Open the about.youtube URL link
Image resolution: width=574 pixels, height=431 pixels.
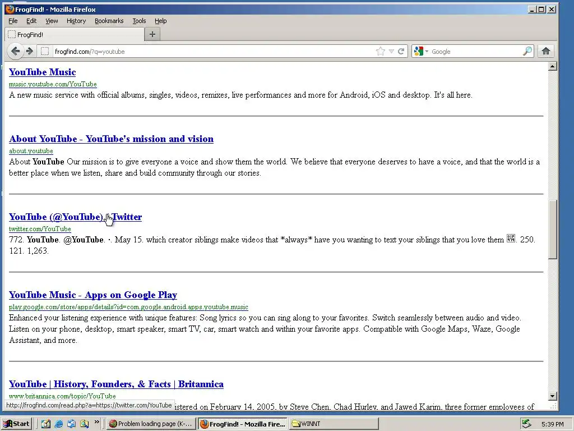[x=31, y=151]
